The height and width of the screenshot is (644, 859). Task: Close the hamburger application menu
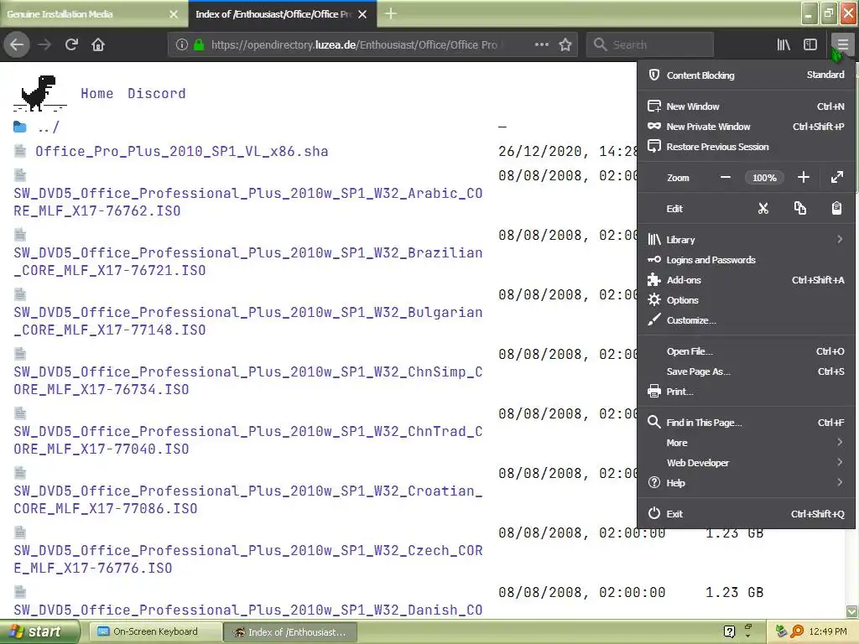(x=842, y=44)
